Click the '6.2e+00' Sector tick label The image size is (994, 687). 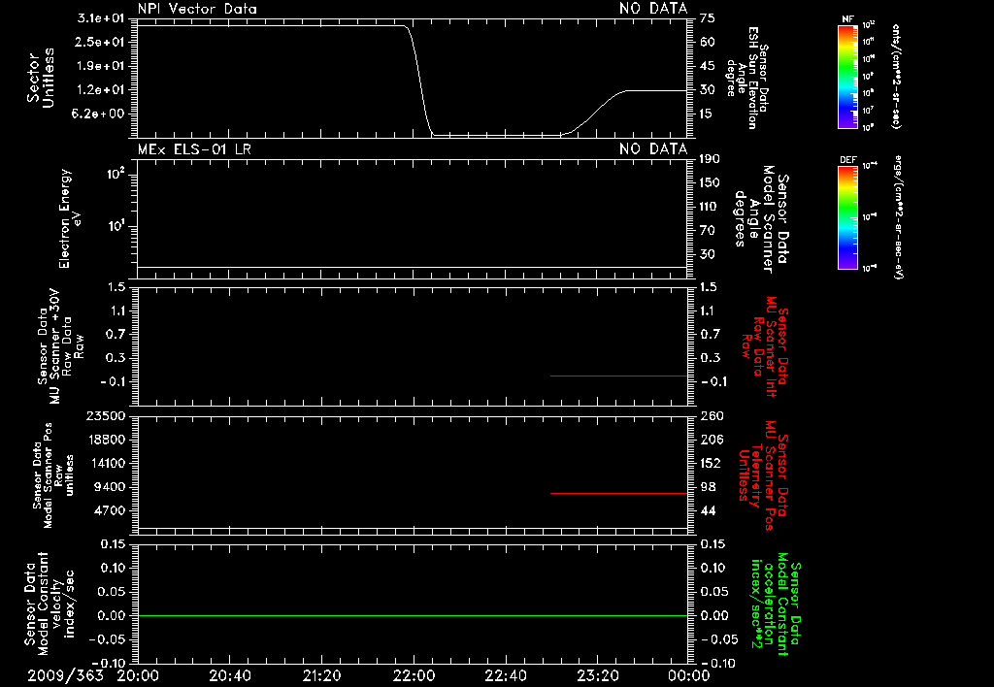point(98,114)
